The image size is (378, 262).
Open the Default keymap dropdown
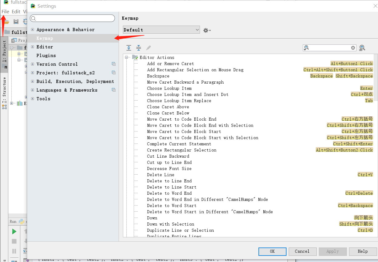click(161, 30)
